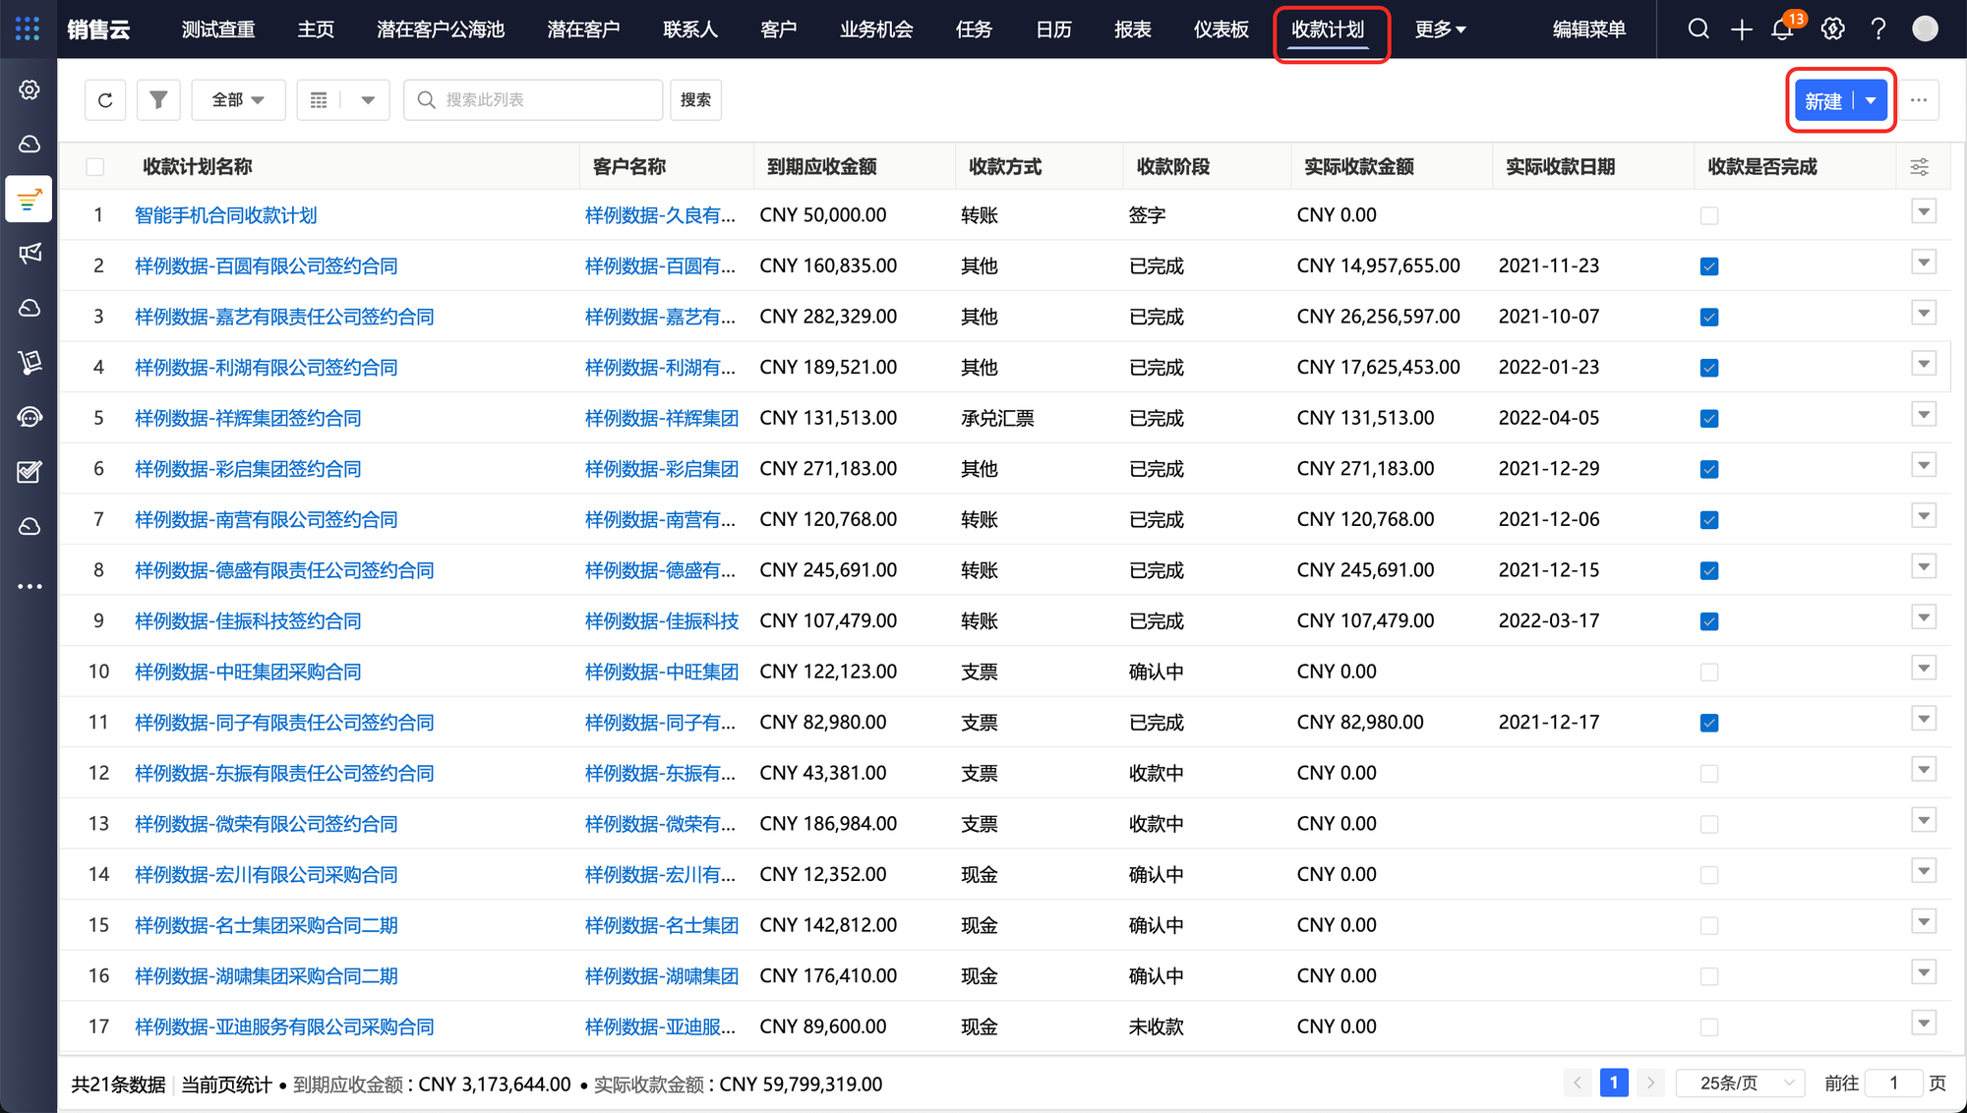Open the 更多 menu in navigation

click(1440, 29)
